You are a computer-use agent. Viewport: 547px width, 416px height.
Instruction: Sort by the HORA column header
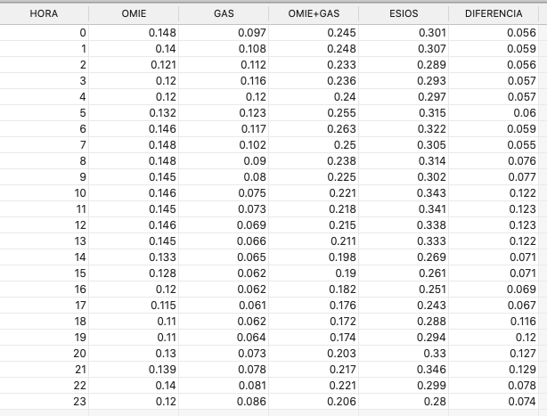44,13
